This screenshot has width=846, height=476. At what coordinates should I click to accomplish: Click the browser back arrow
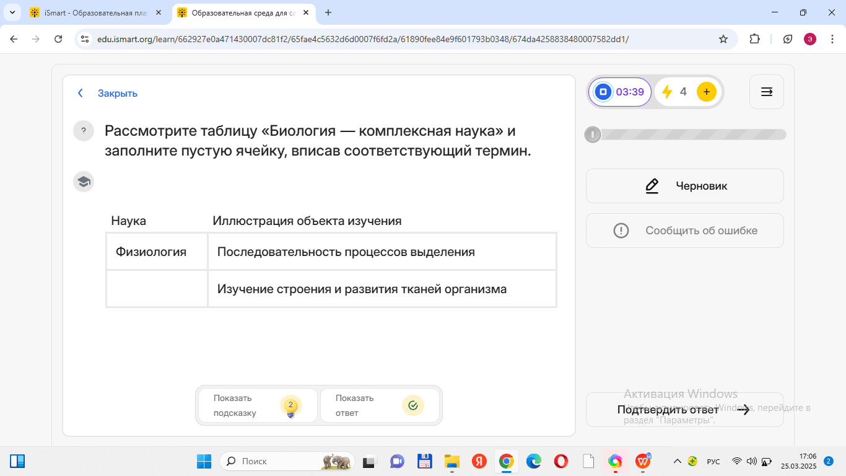click(x=14, y=39)
